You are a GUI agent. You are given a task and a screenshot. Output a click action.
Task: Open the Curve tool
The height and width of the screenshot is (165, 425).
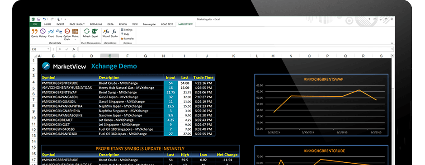(x=59, y=33)
